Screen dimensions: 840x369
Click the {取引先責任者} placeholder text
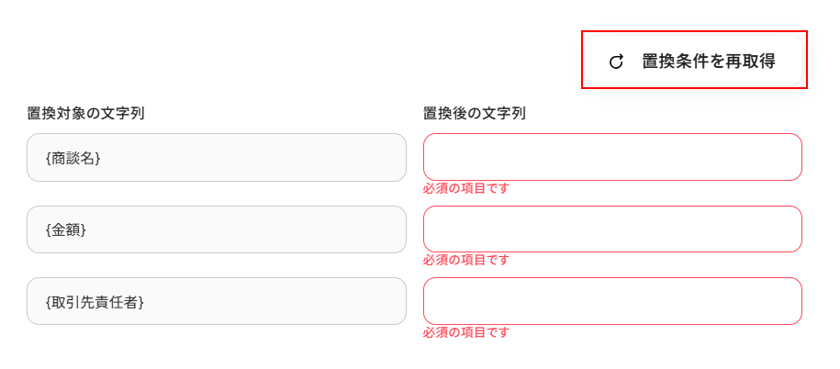coord(95,301)
